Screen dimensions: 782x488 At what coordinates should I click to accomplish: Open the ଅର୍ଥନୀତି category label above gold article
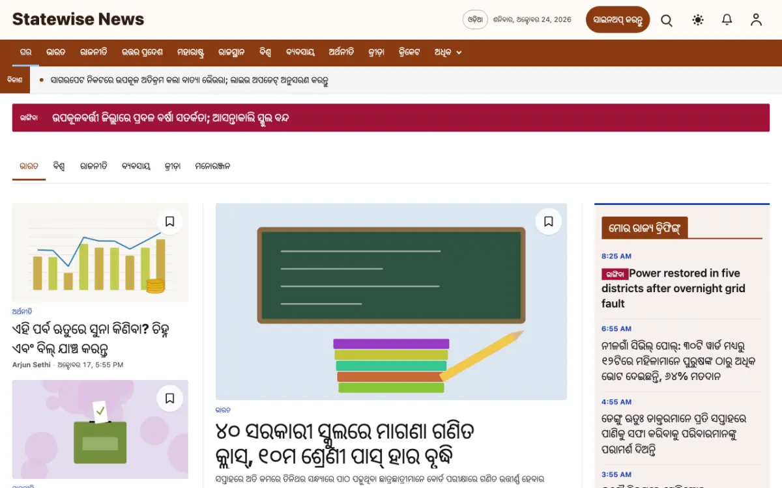coord(22,312)
